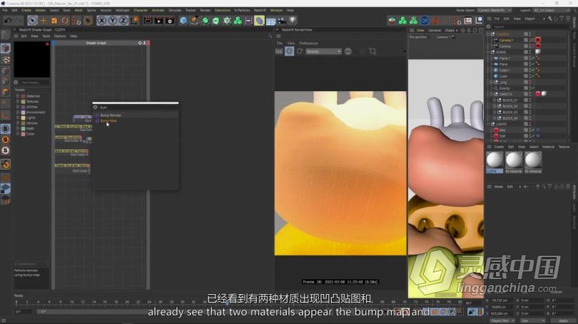Open the Layout dropdown
This screenshot has height=324, width=578.
coord(552,10)
